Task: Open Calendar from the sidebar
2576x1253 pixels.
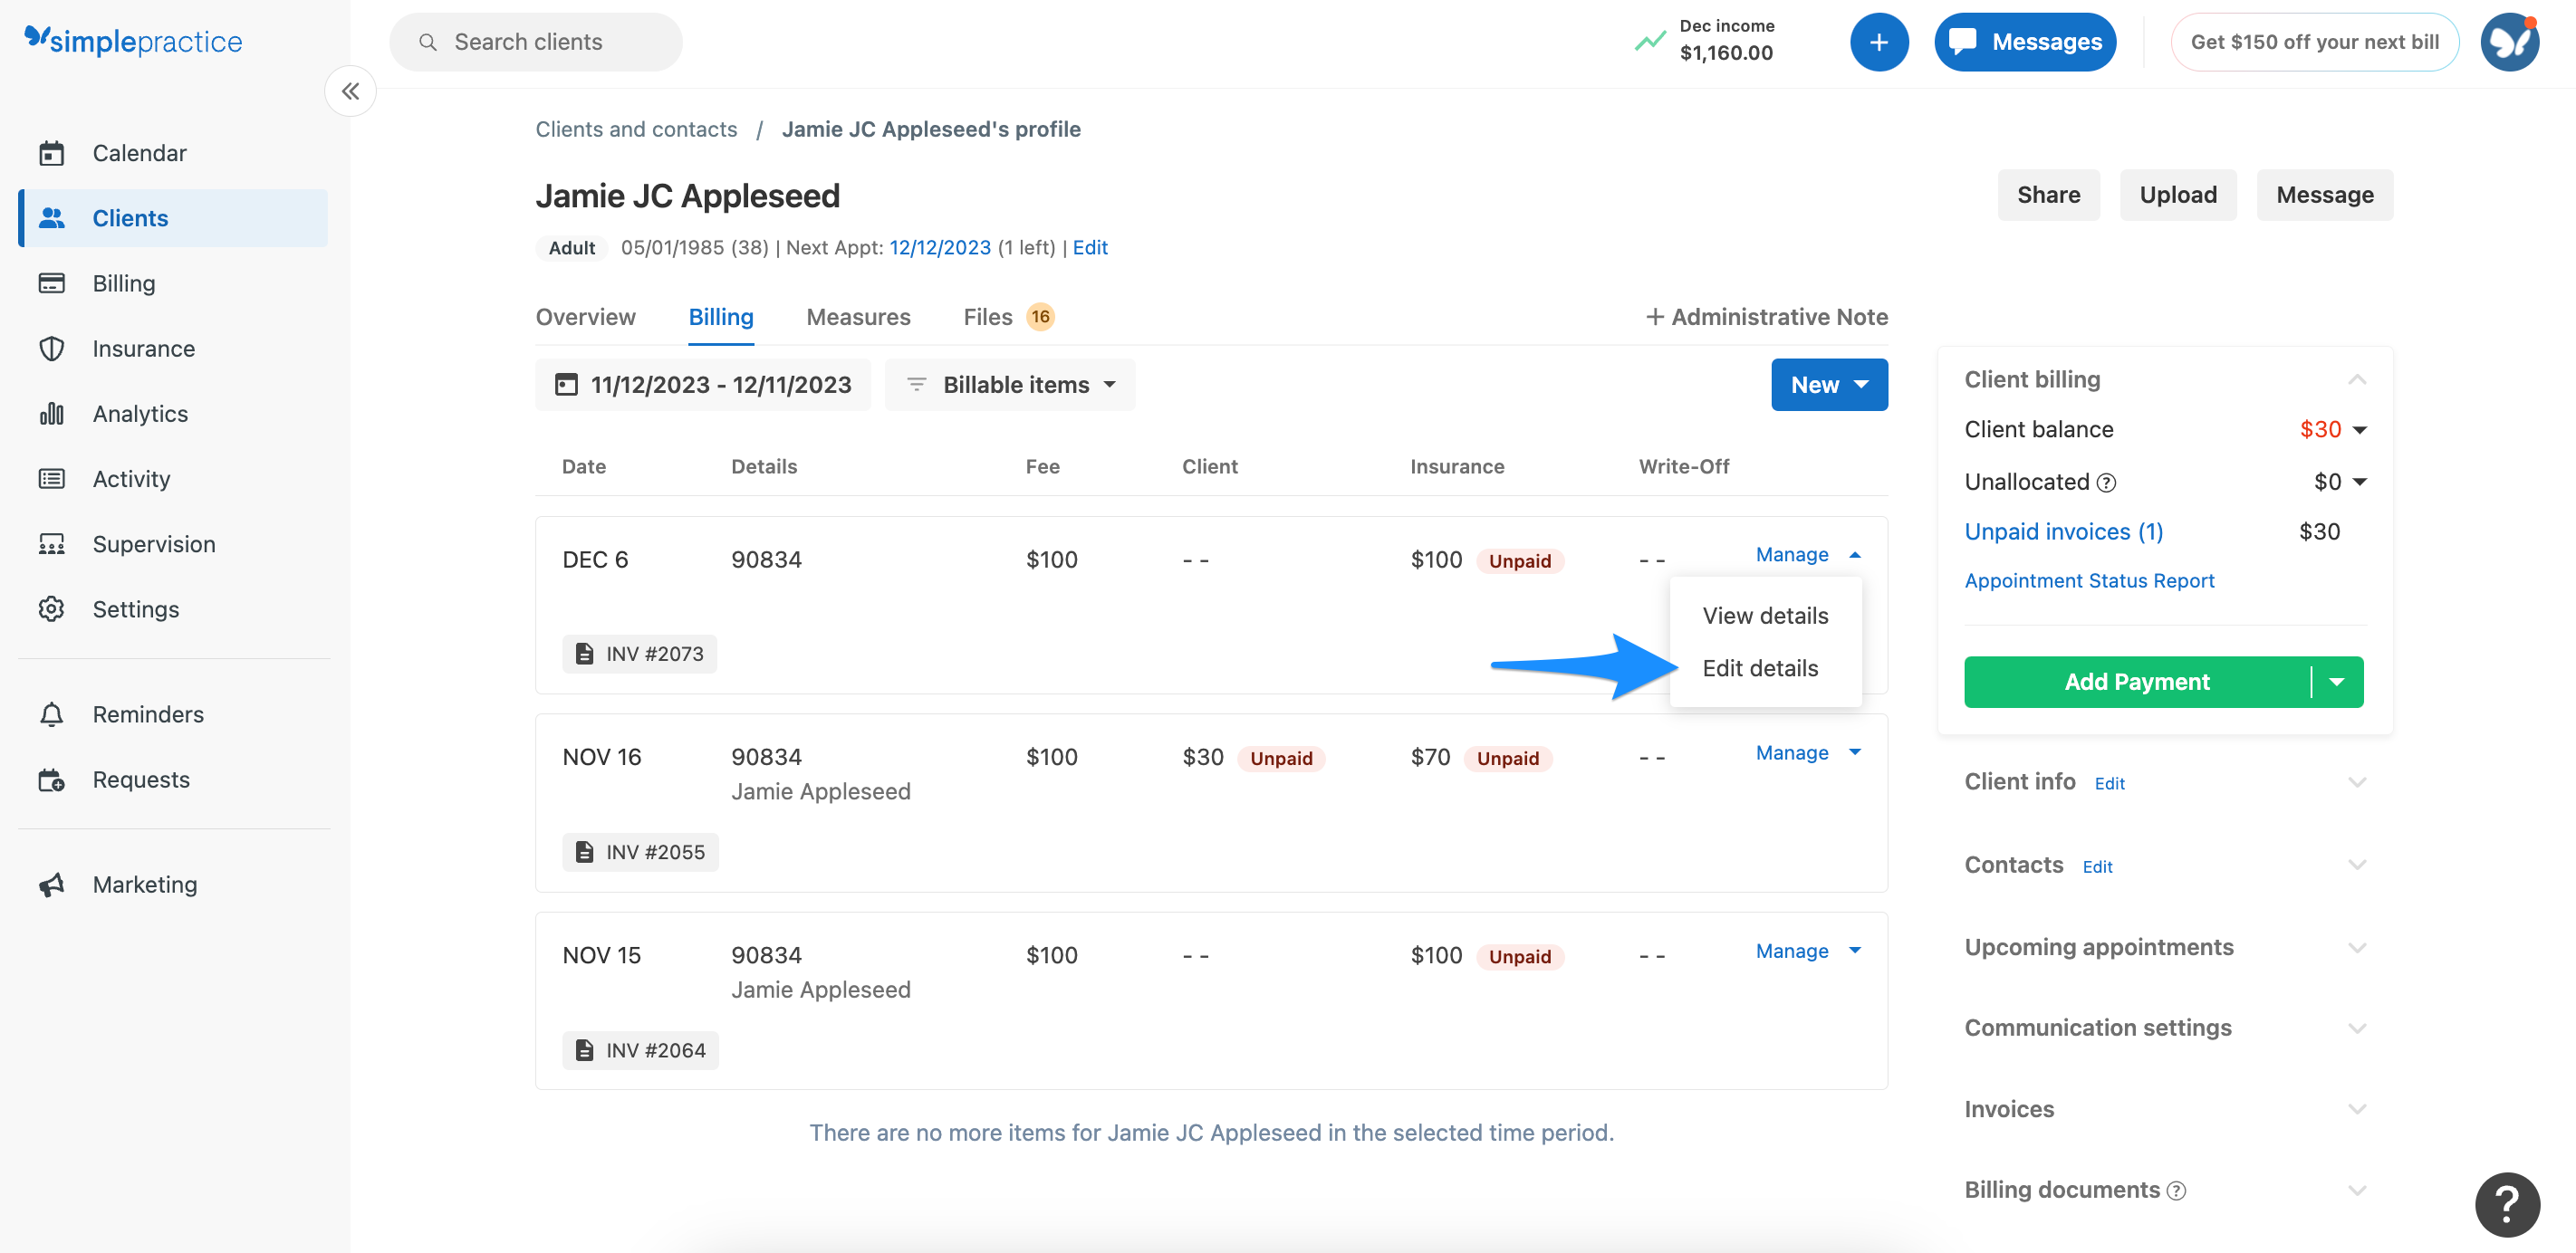Action: 139,153
